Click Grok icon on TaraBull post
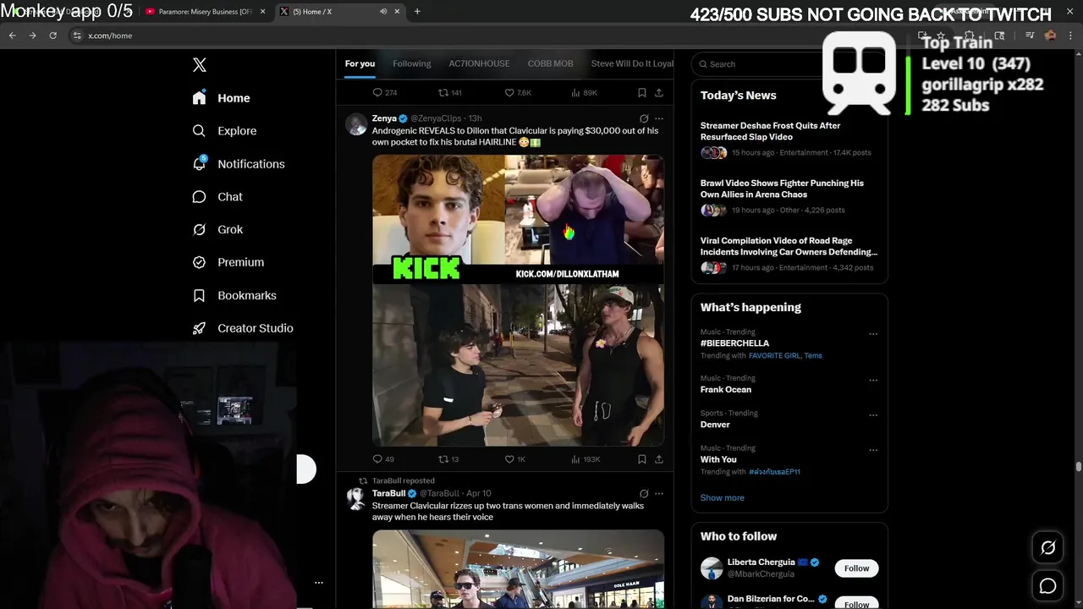Screen dimensions: 1083x609 [644, 493]
